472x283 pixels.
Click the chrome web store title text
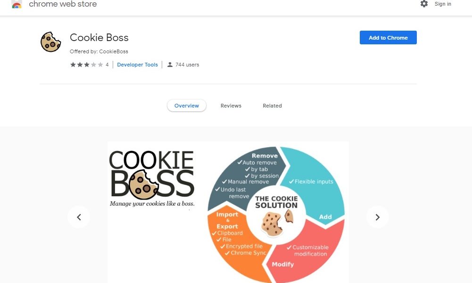(63, 4)
